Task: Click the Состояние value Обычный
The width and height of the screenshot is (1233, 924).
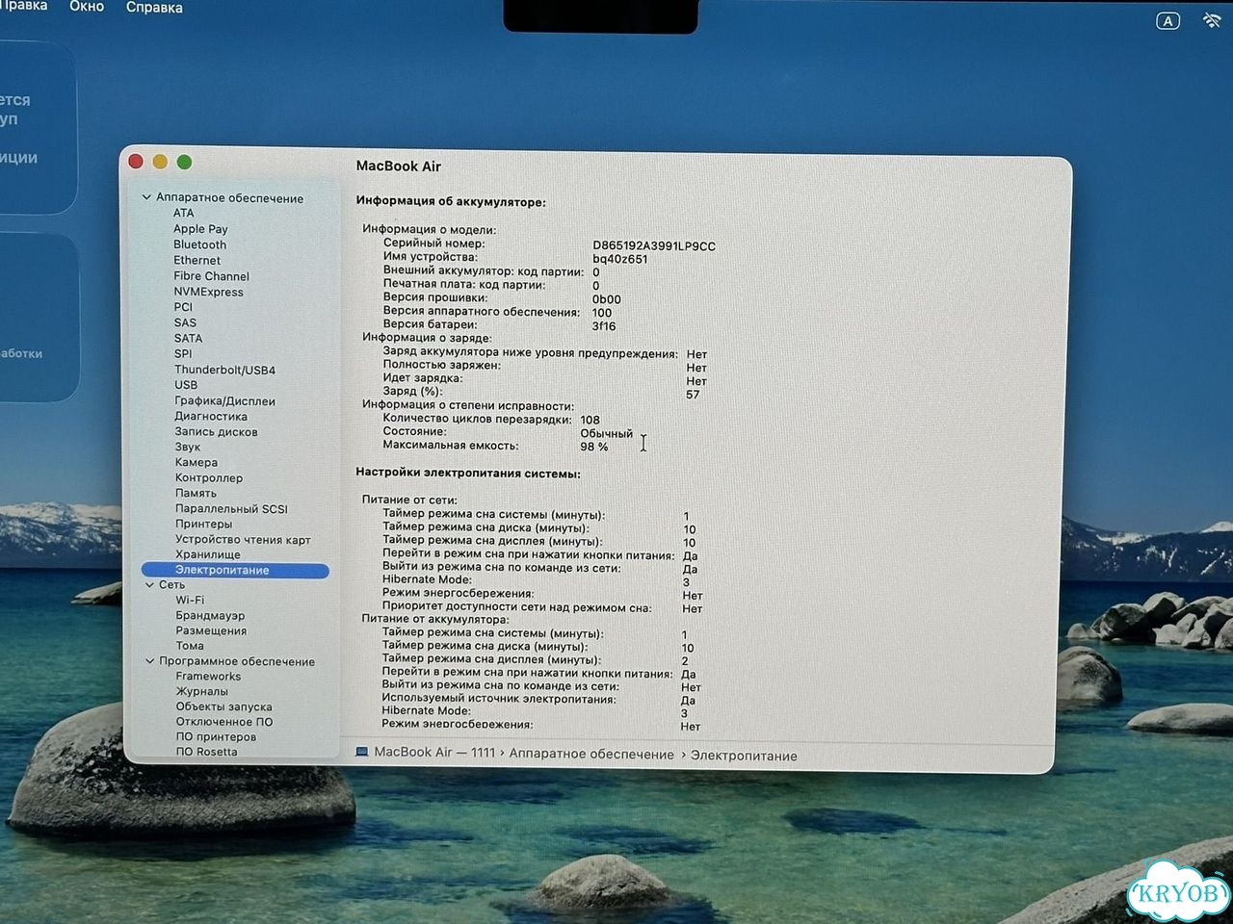Action: tap(606, 433)
